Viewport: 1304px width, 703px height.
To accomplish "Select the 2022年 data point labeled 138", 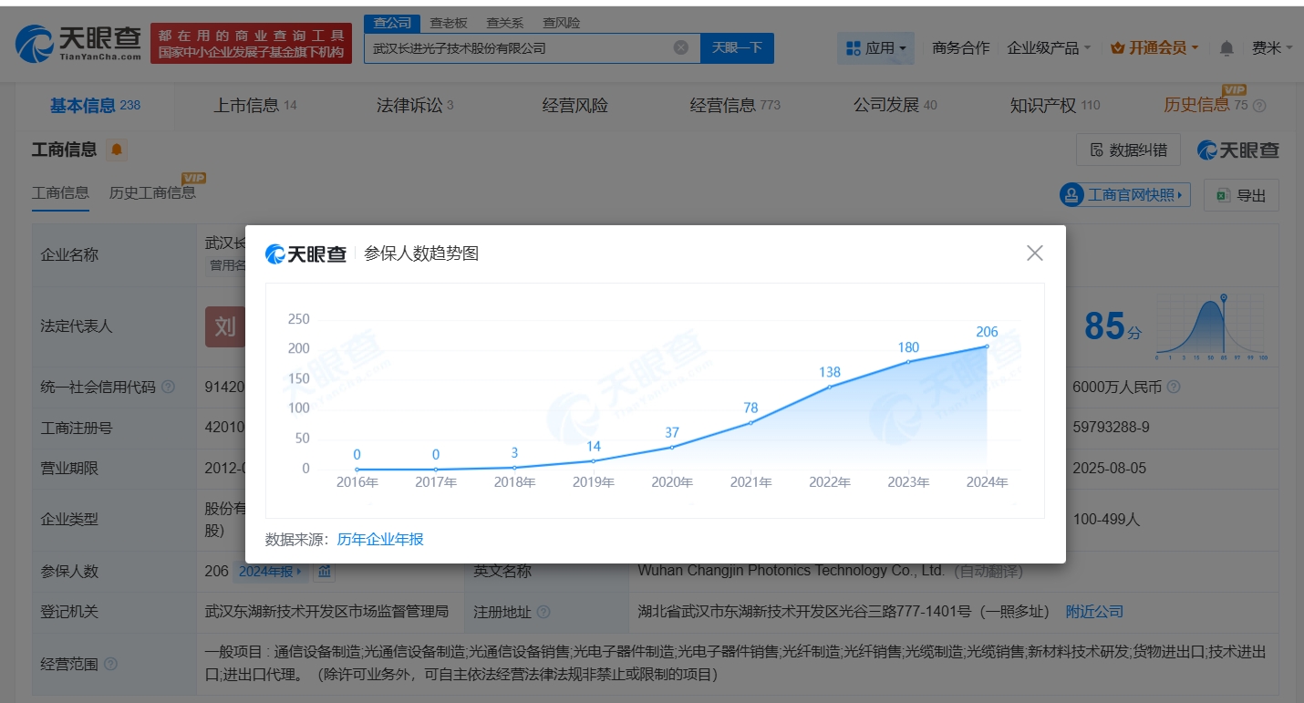I will tap(829, 386).
